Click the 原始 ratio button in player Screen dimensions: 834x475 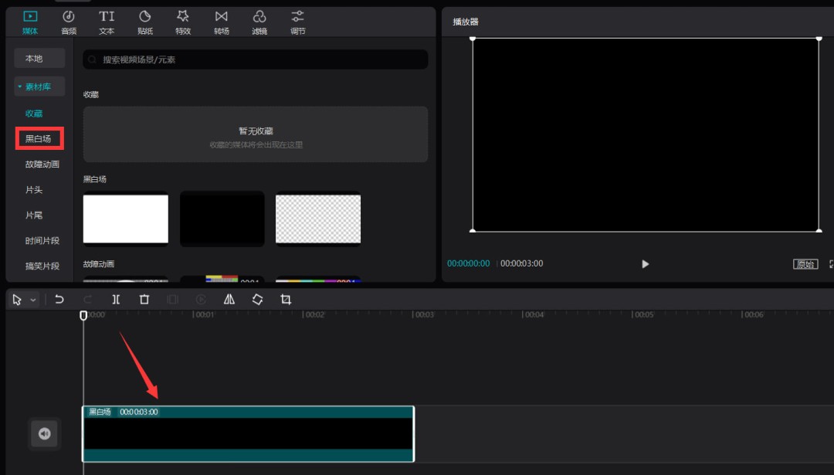click(805, 264)
